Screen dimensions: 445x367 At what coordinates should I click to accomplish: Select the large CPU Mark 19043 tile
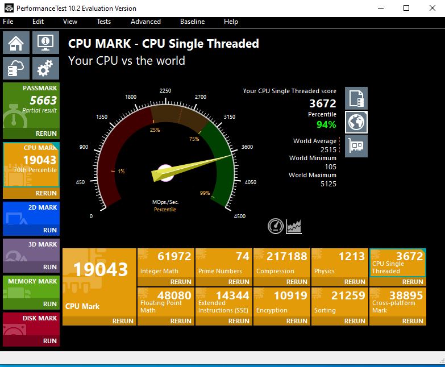coord(99,282)
